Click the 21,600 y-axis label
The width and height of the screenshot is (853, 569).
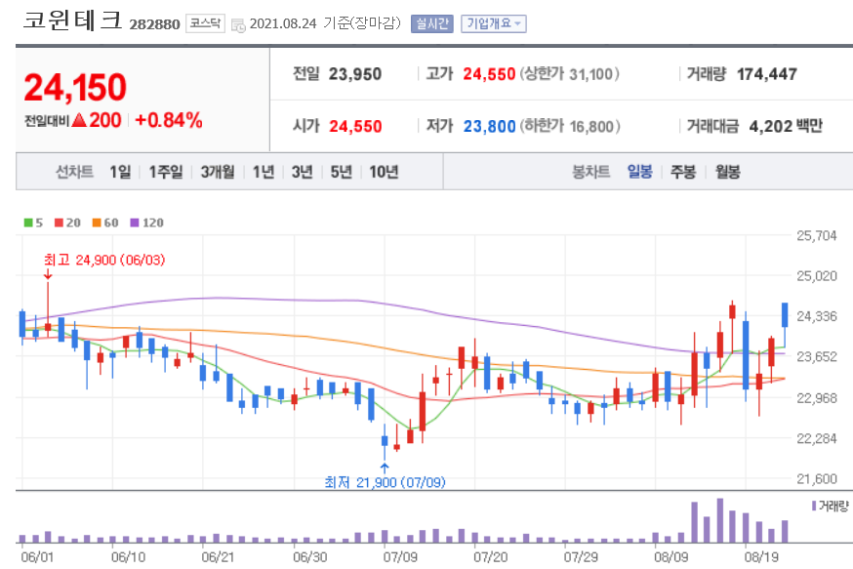pyautogui.click(x=817, y=478)
